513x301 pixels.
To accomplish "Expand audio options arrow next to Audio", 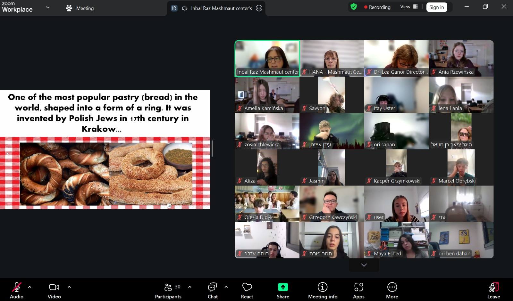I will (30, 287).
